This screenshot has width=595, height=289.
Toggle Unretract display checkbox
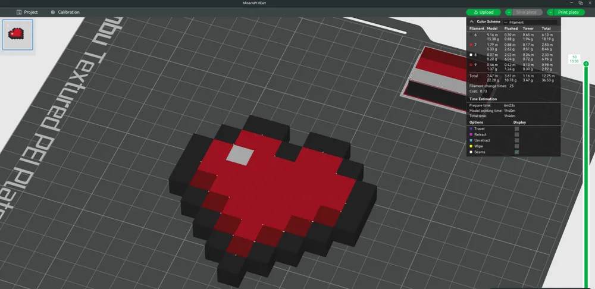click(517, 140)
